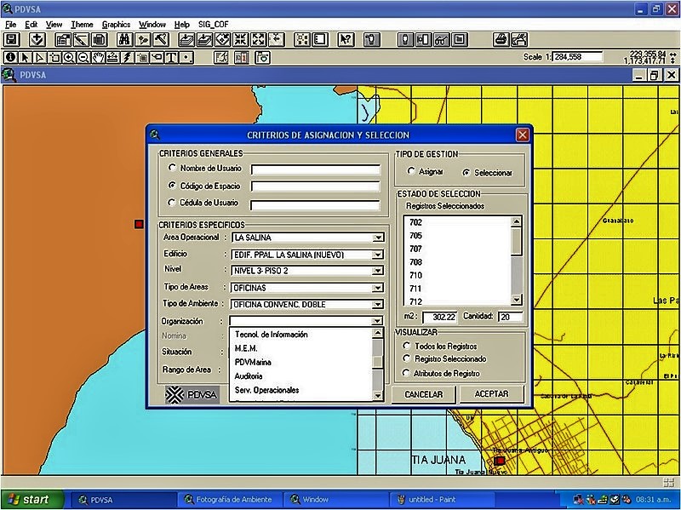
Task: Click the Windows start button
Action: pos(32,500)
